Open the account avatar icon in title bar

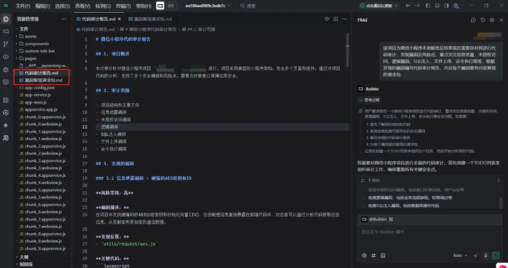[456, 6]
